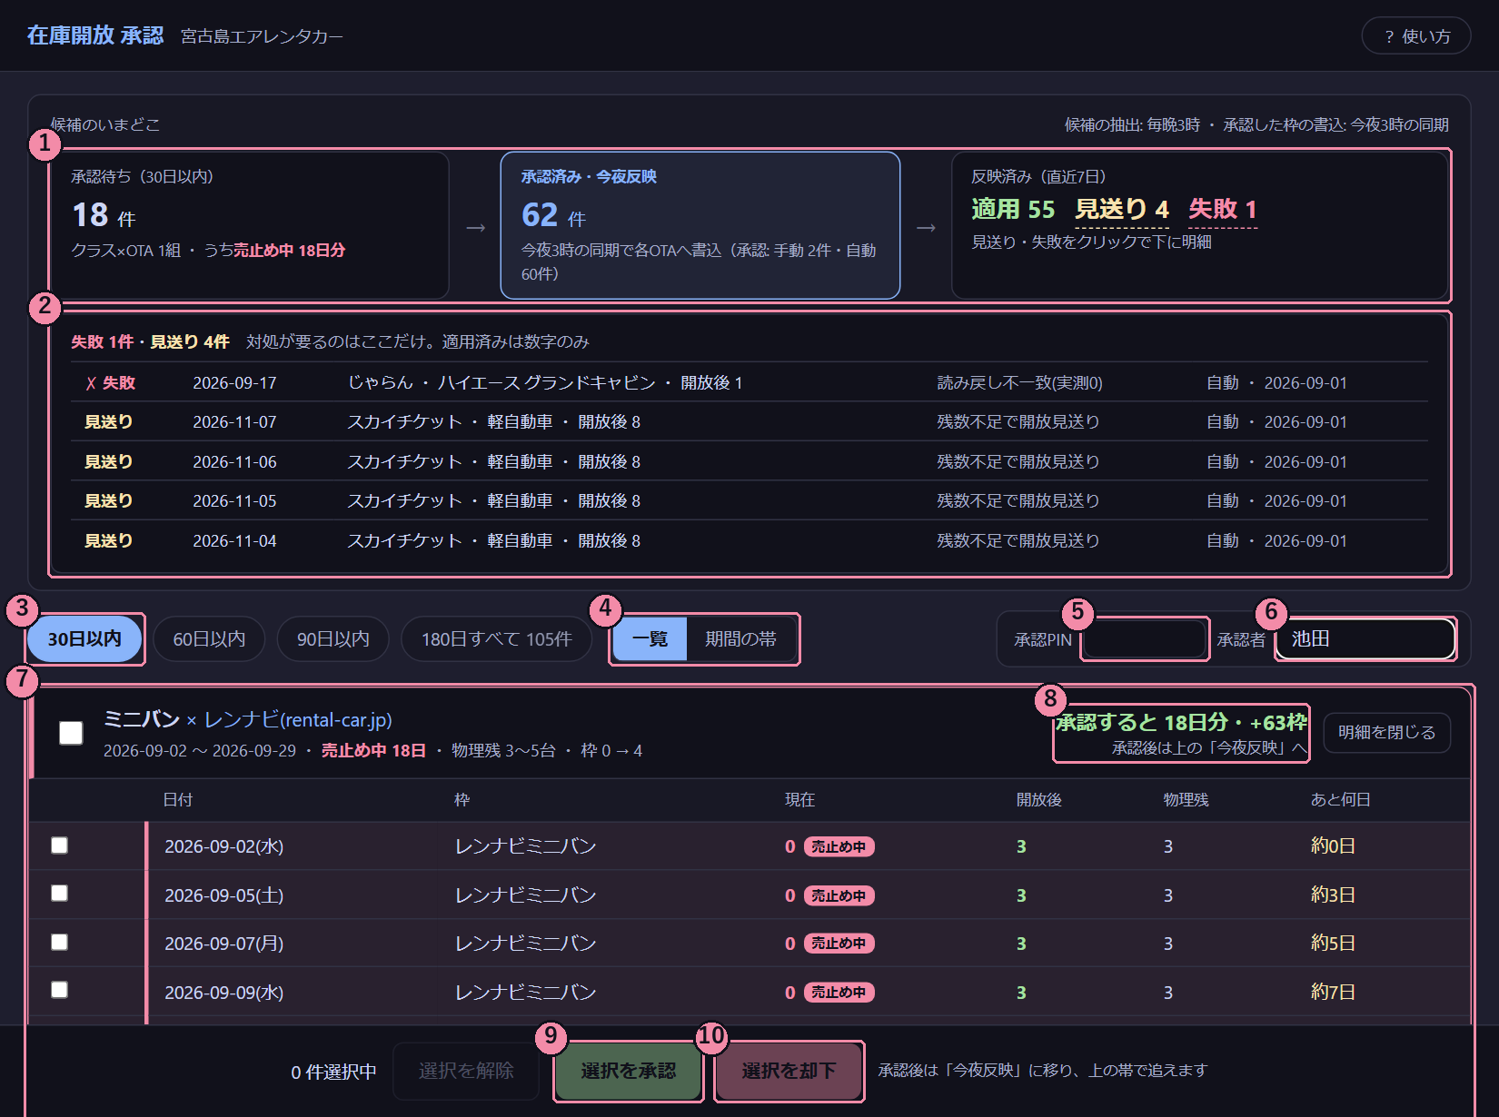
Task: Click the 売止め中 badge on 2026-09-05 row
Action: coord(839,895)
